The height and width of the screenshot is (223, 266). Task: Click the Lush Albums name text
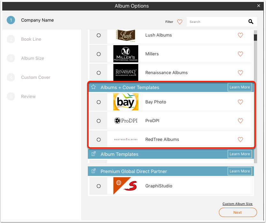pyautogui.click(x=158, y=35)
